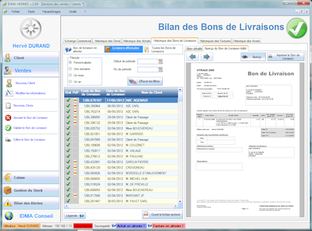Click the PDF icon for 128L356964
Image resolution: width=312 pixels, height=231 pixels.
[x=75, y=106]
